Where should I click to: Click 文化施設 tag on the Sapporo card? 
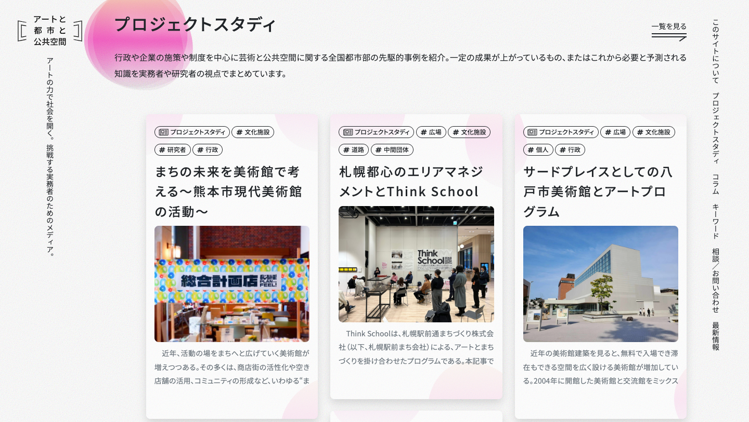[469, 132]
